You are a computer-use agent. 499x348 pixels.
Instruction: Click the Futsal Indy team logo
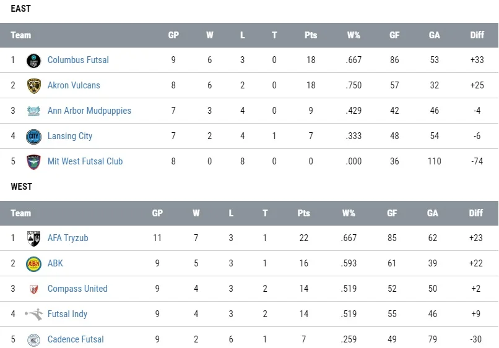click(x=33, y=315)
